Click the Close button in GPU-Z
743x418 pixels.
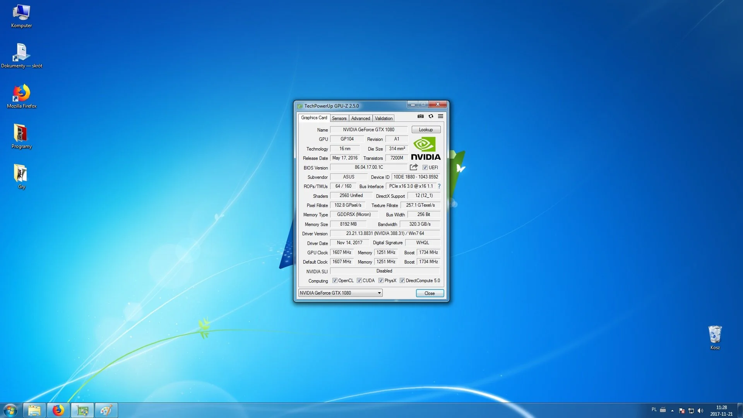pos(430,293)
